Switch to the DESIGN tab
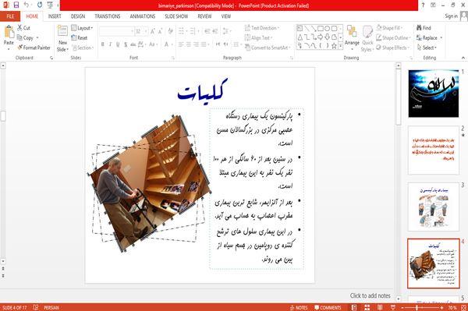468x311 pixels. coord(78,16)
